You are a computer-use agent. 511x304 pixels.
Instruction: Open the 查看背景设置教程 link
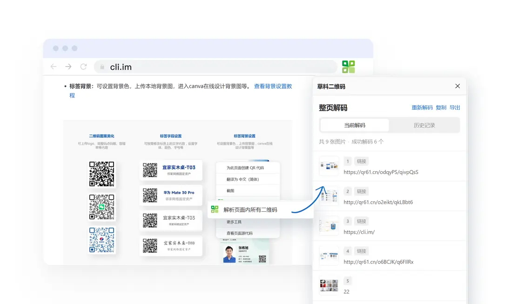tap(273, 86)
